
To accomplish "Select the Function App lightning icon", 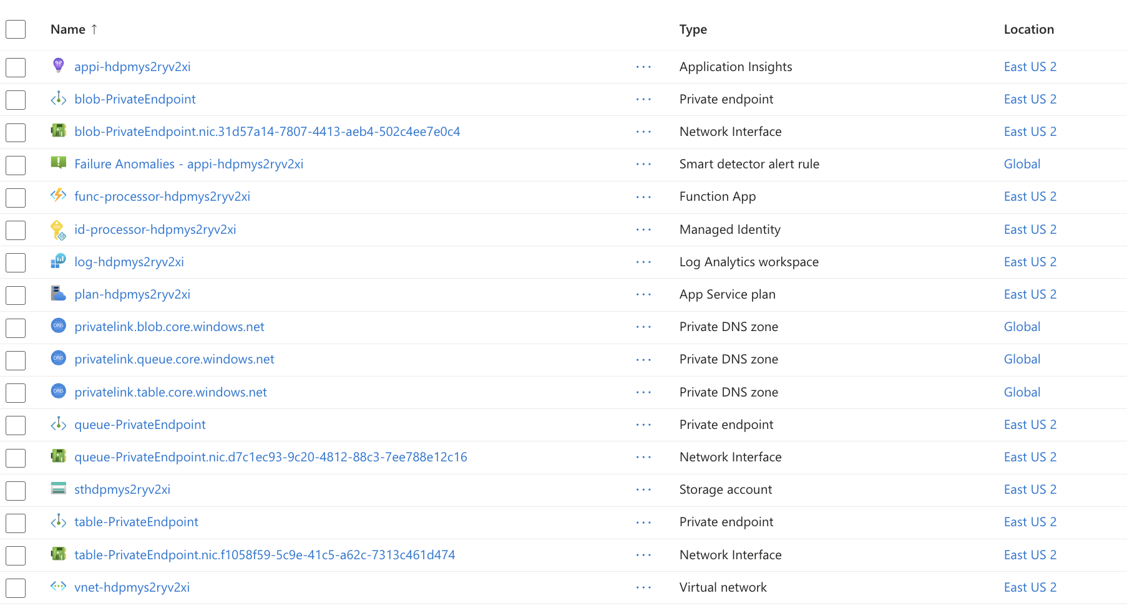I will [x=58, y=196].
